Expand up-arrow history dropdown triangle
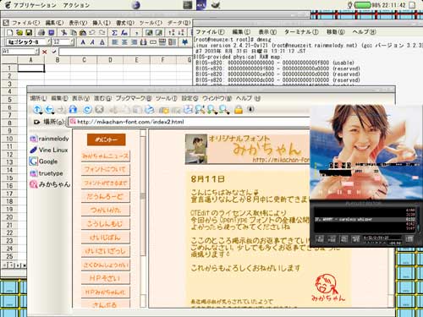423x317 pixels. 41,113
